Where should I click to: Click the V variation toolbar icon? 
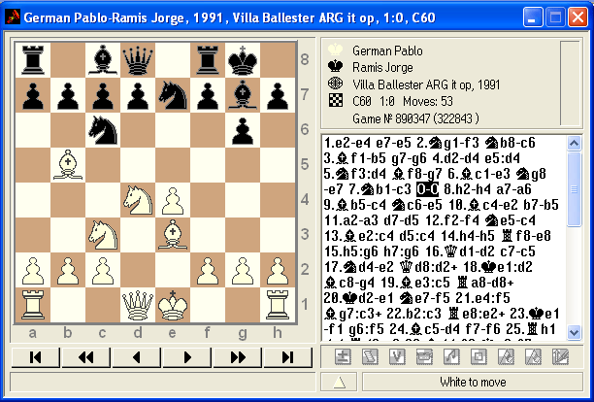[x=397, y=356]
